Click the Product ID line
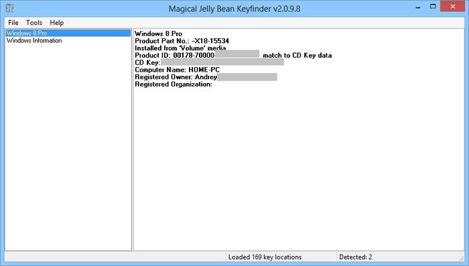The image size is (469, 266). 233,56
